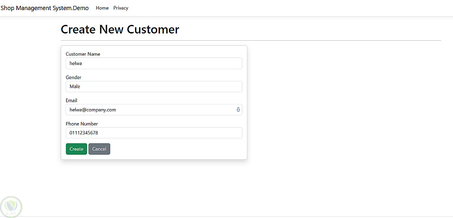
Task: Select the Phone Number input field
Action: click(x=154, y=133)
